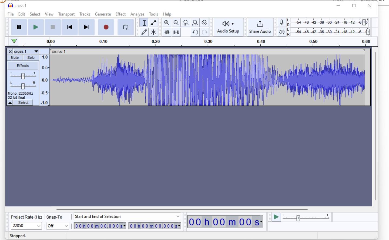Zoom in with the magnifier plus
389x240 pixels.
167,23
